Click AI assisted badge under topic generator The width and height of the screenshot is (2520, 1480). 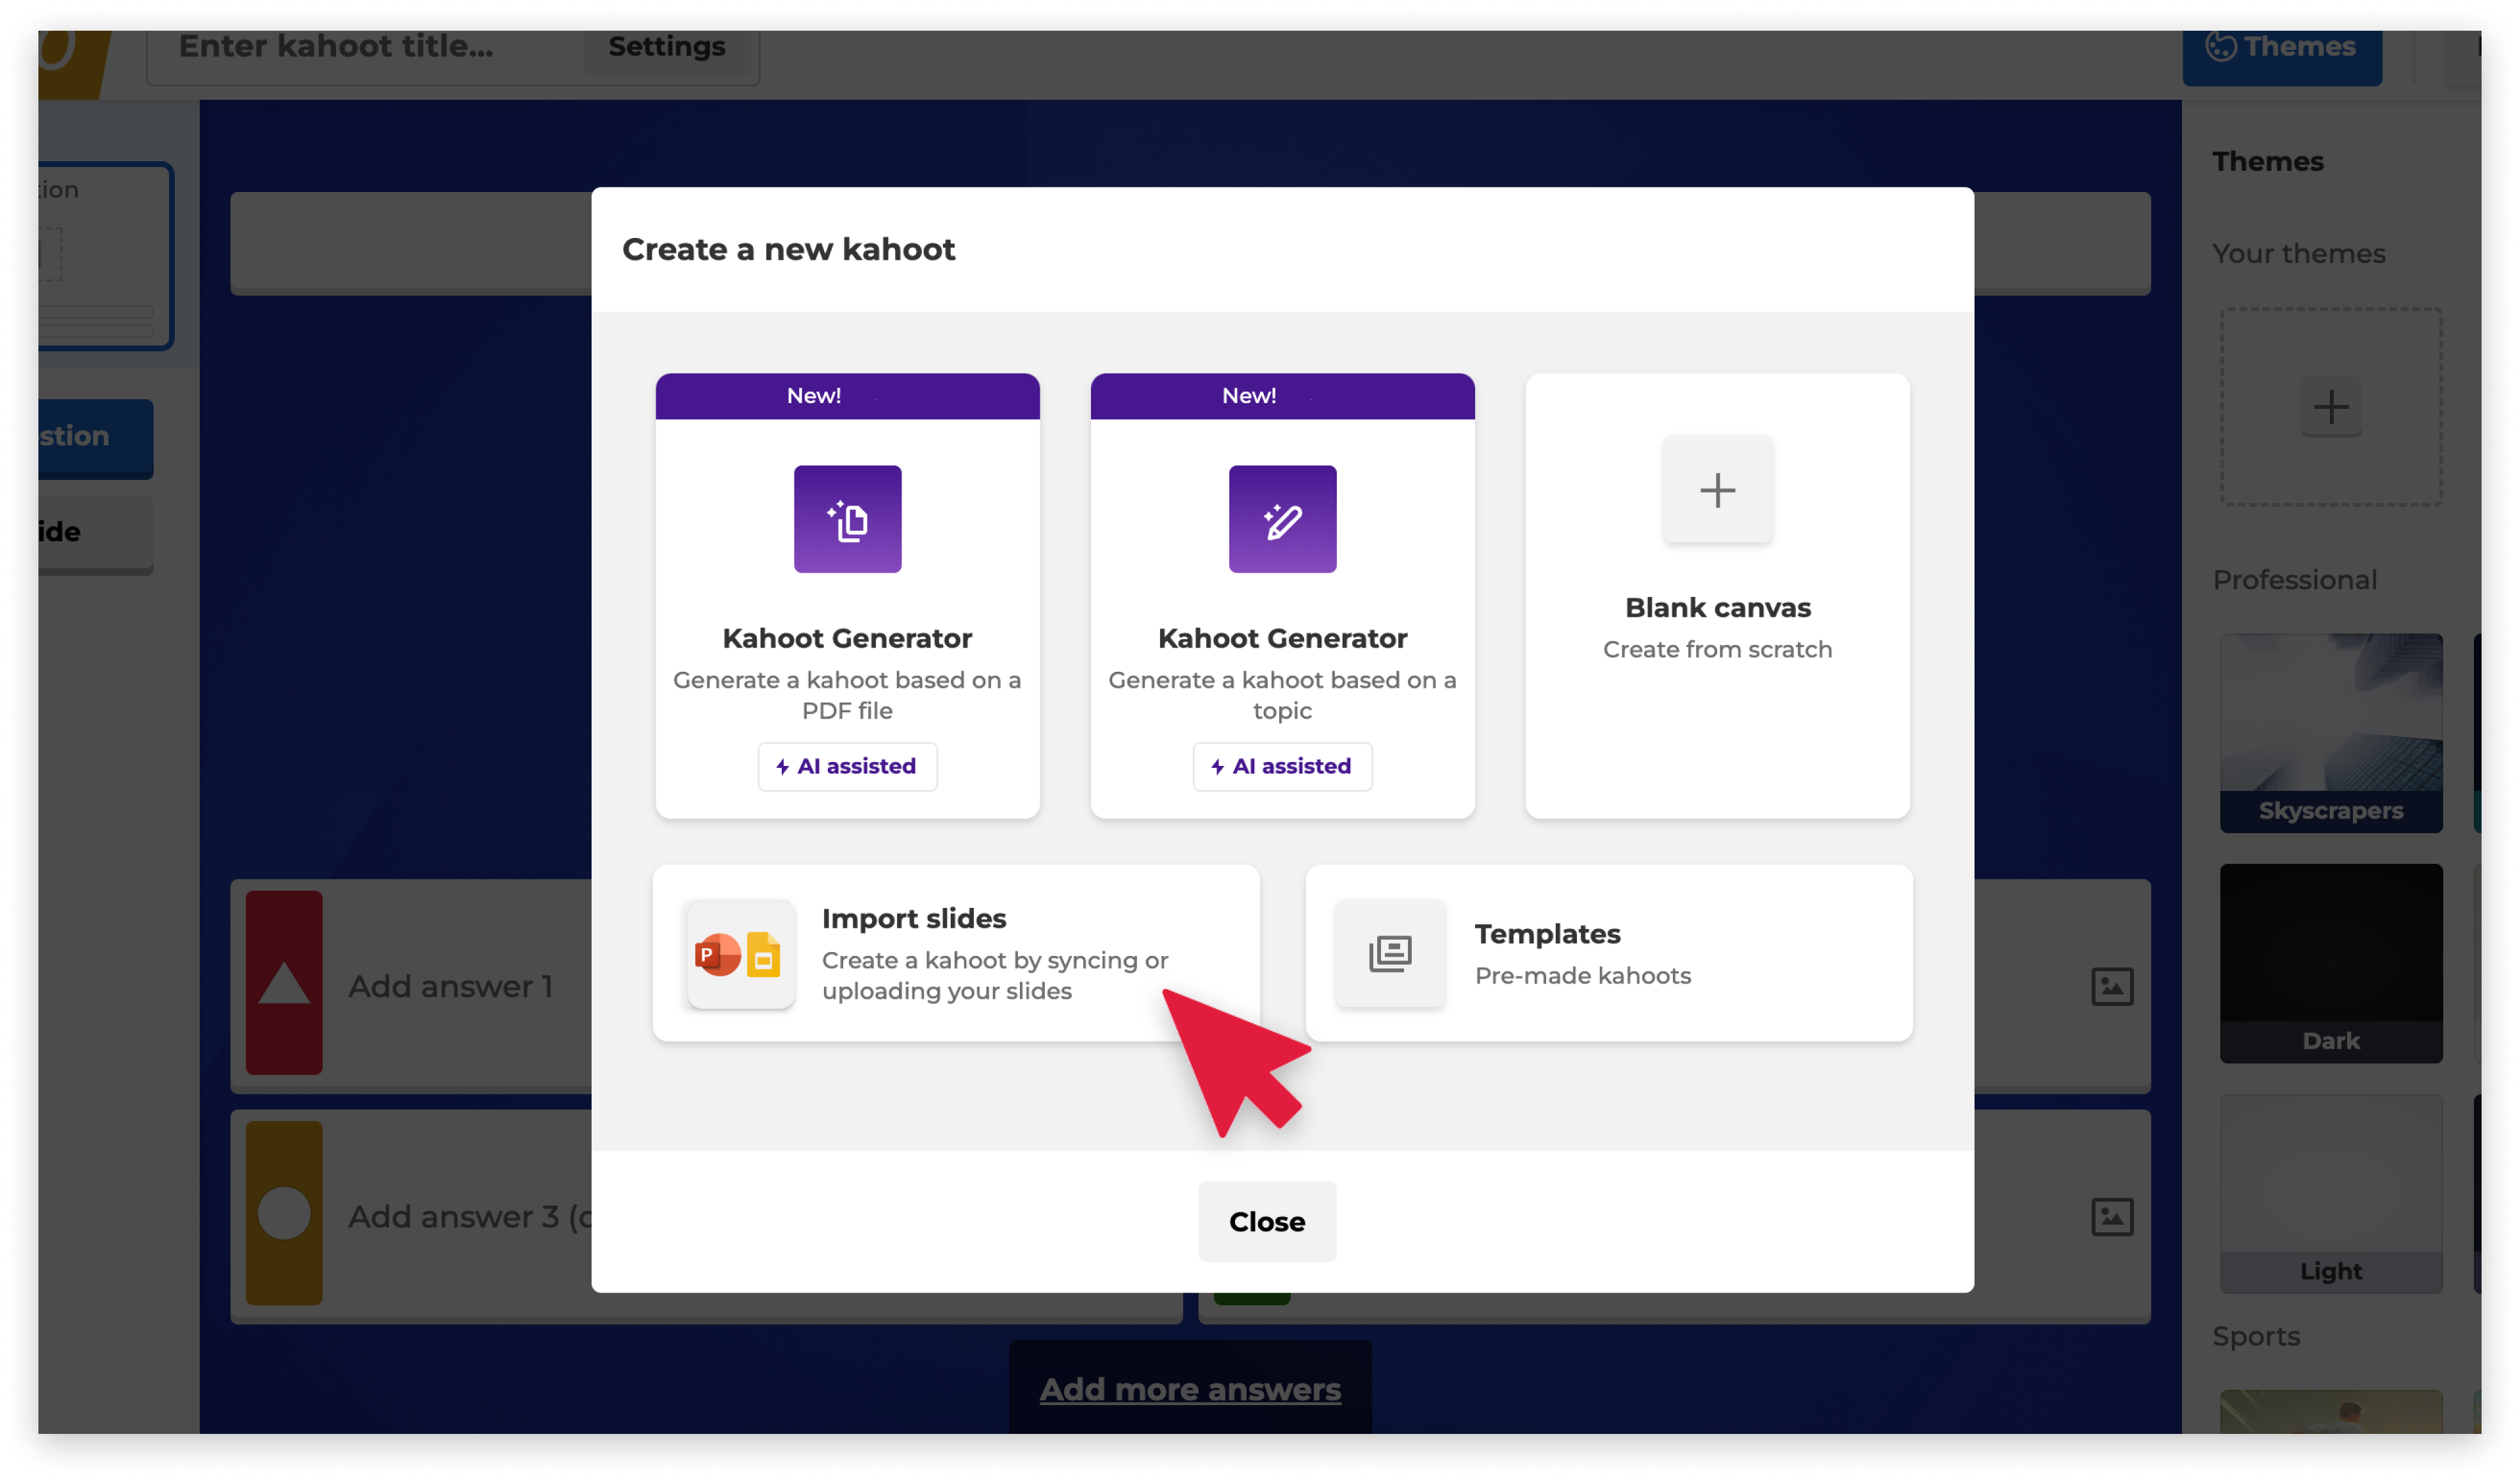pos(1282,767)
